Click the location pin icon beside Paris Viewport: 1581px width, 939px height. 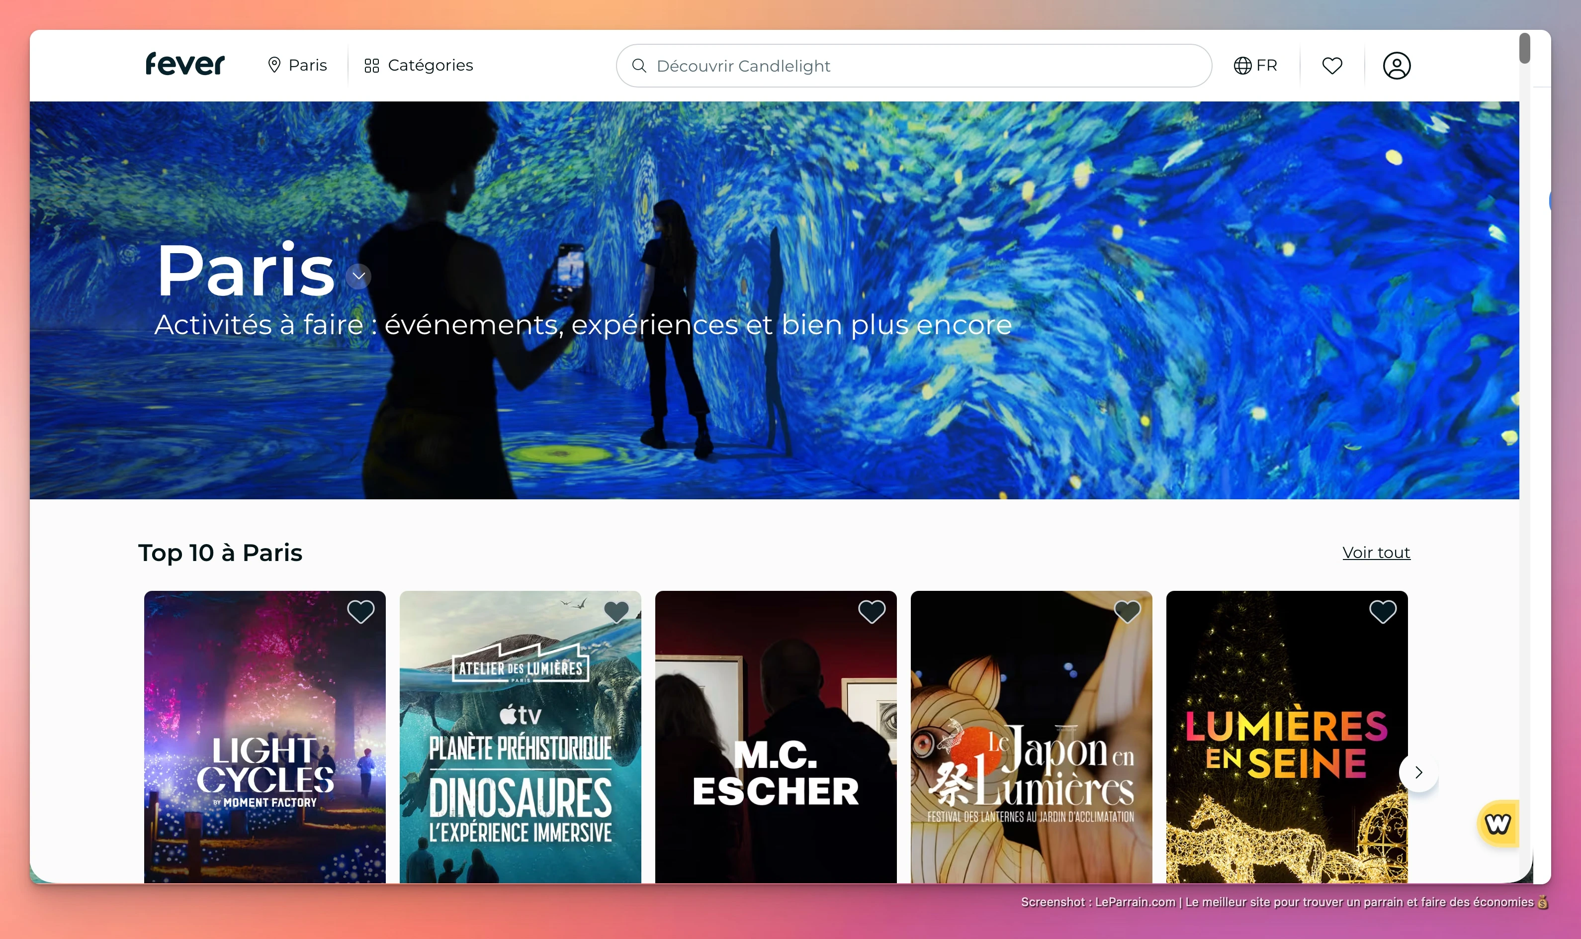pyautogui.click(x=274, y=65)
